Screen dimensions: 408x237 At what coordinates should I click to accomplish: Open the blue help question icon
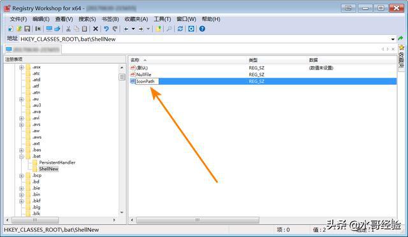(x=202, y=29)
